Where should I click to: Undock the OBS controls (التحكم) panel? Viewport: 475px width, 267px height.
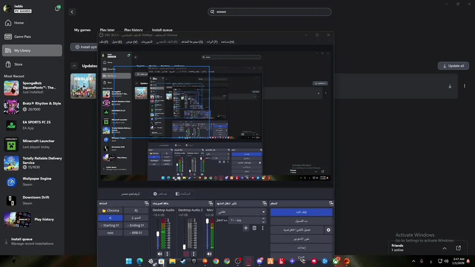coord(331,204)
